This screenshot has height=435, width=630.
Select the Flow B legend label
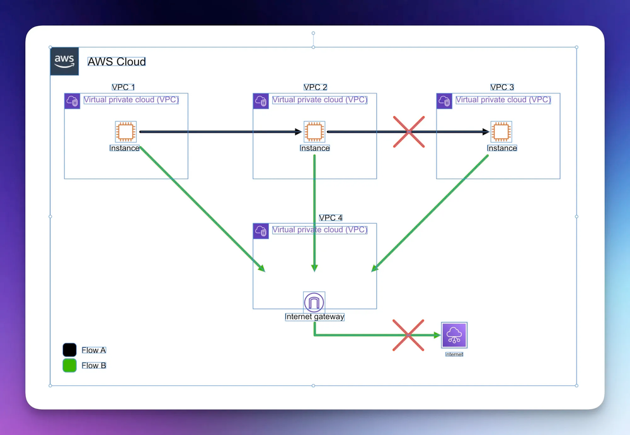[x=94, y=366]
